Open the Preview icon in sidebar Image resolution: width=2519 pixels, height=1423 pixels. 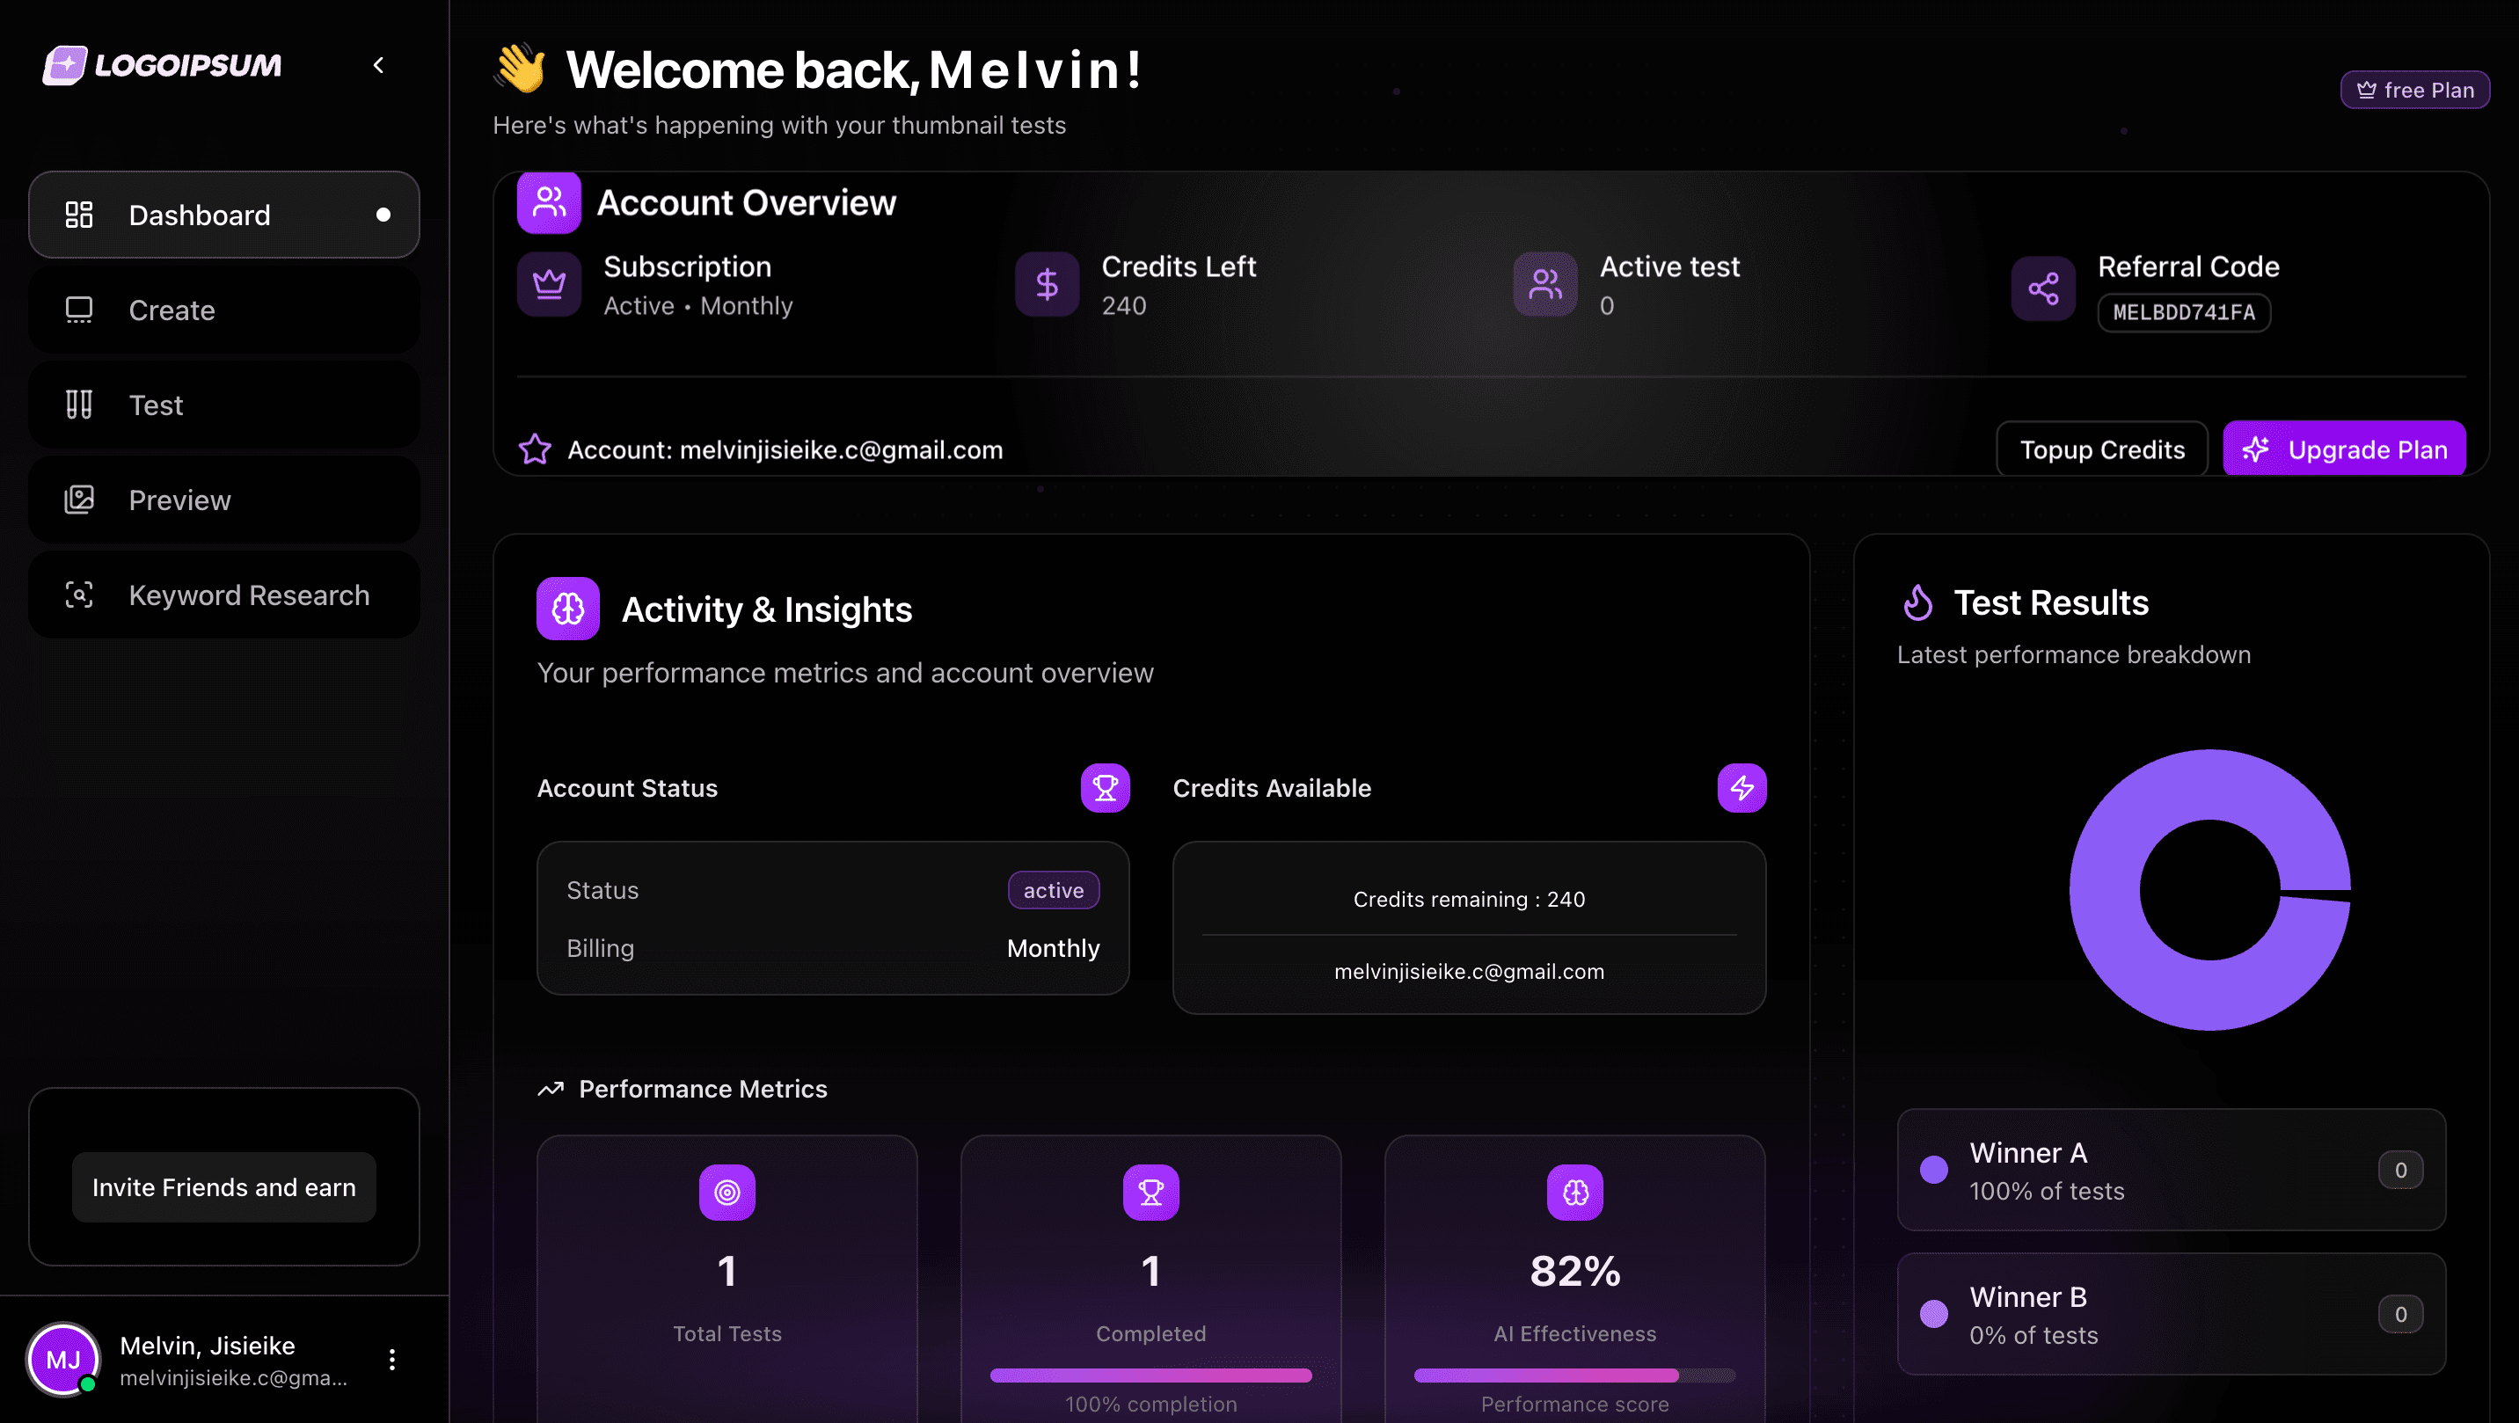pos(78,500)
